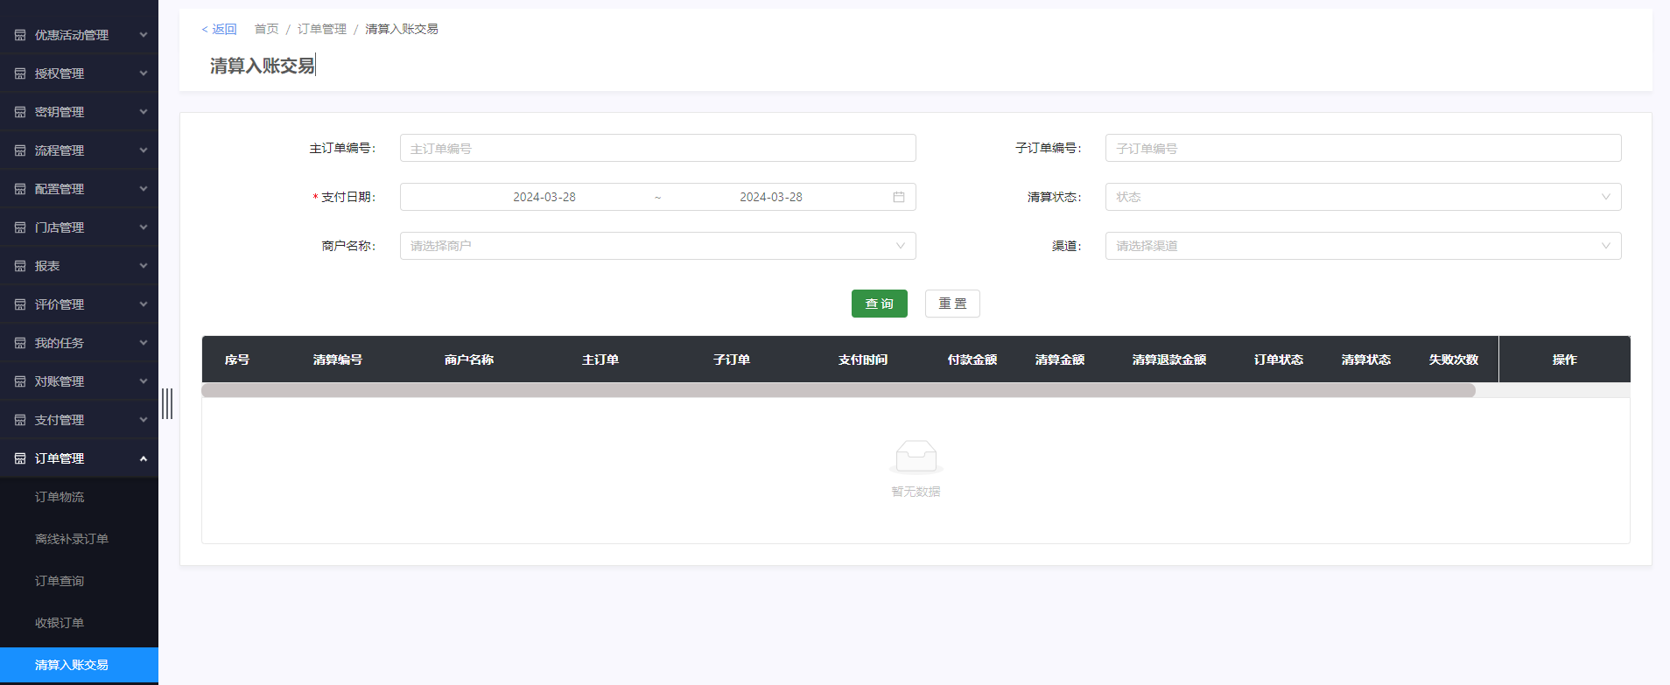Open the 商户名称 merchant dropdown

coord(657,246)
